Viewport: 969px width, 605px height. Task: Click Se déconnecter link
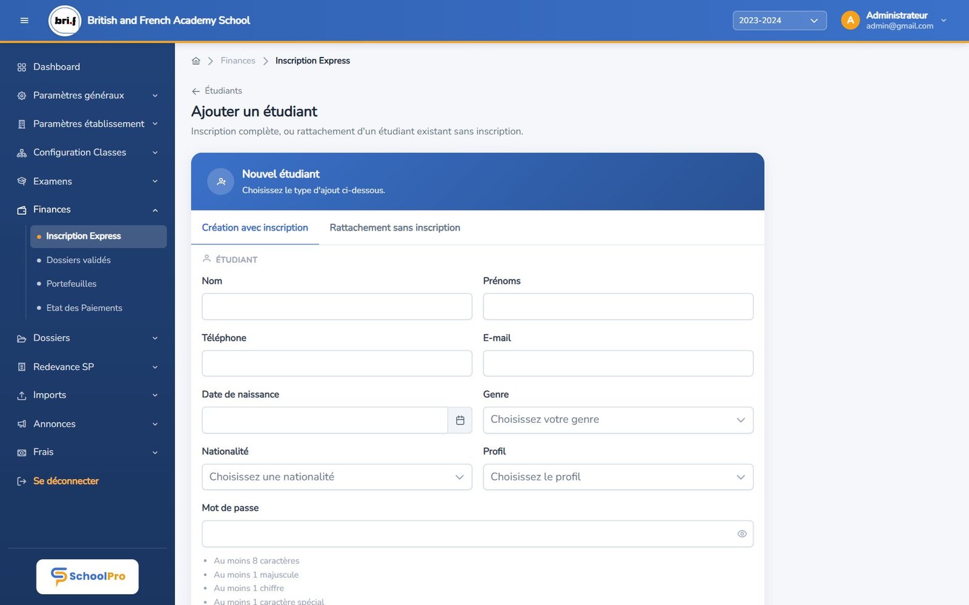click(66, 482)
